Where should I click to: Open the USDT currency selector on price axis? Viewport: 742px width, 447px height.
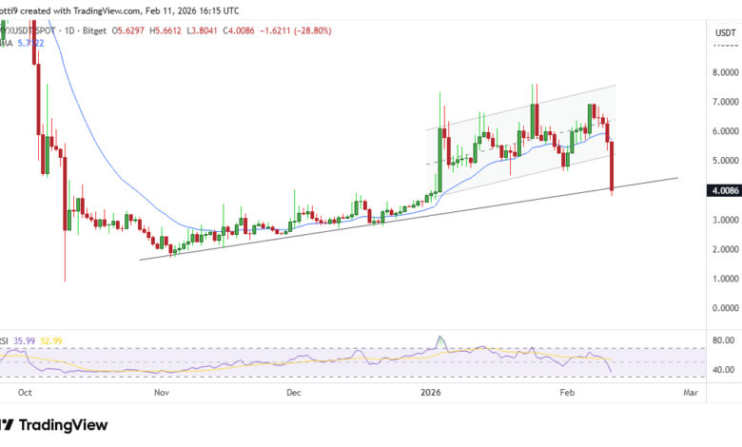(725, 34)
